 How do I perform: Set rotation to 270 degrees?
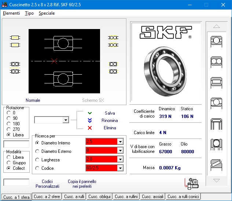click(x=13, y=129)
